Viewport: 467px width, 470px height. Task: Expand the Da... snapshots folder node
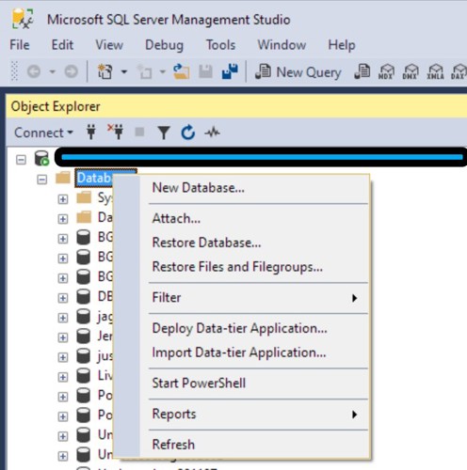pyautogui.click(x=63, y=219)
